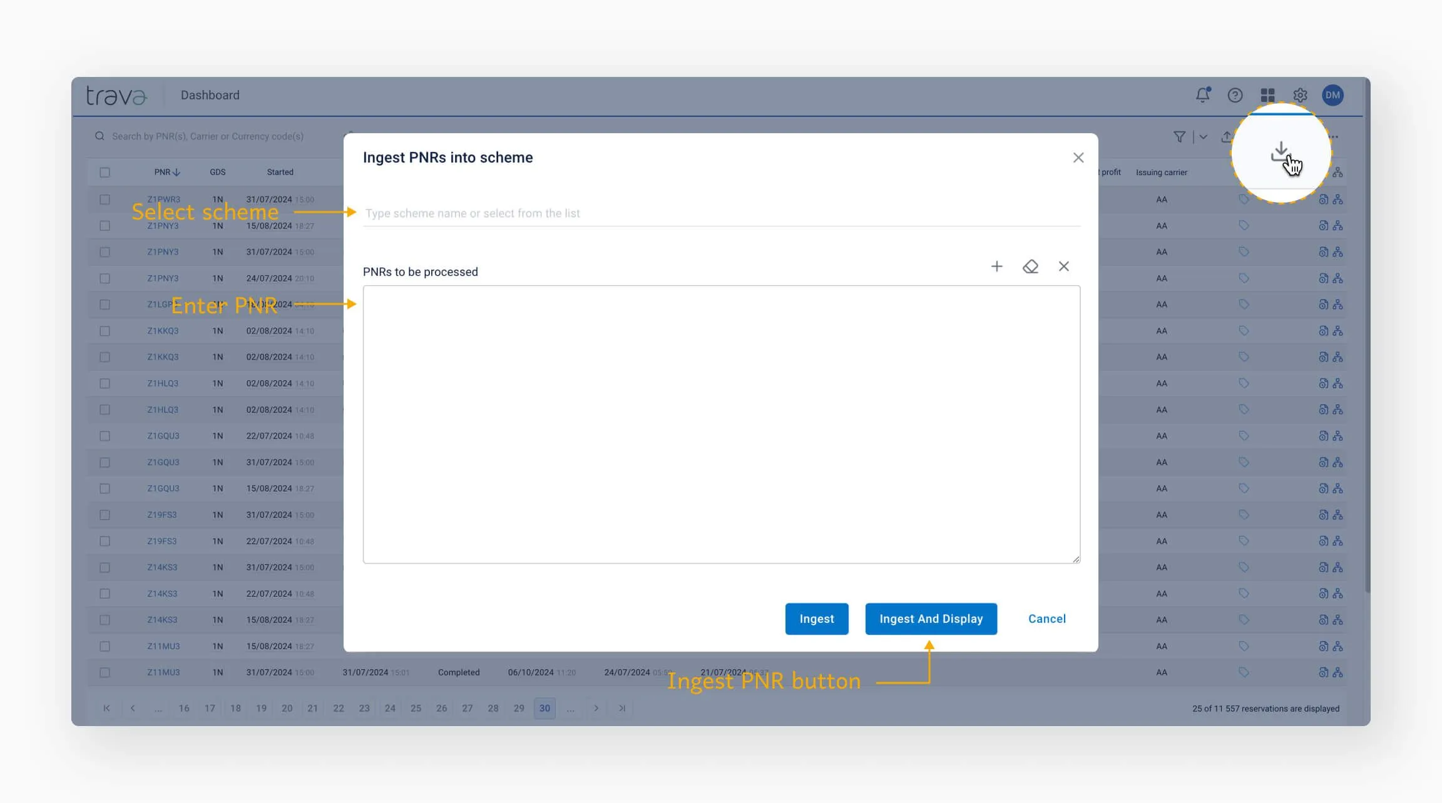Check the row for PNR Z14KS3
1442x803 pixels.
coord(105,567)
